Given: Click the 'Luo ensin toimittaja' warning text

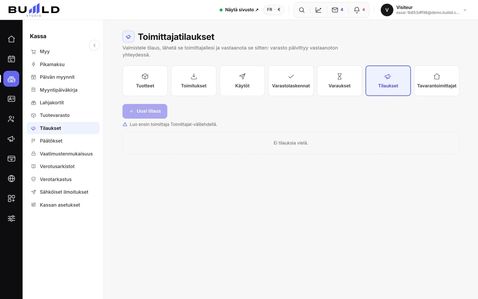Looking at the screenshot, I should click(x=173, y=124).
